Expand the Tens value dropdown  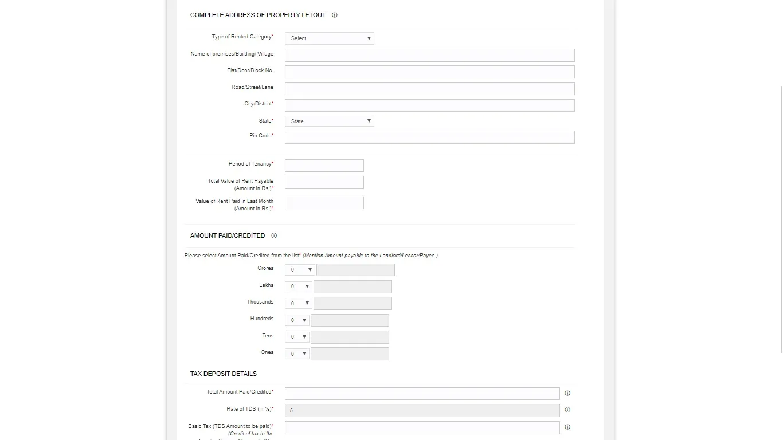pyautogui.click(x=296, y=337)
